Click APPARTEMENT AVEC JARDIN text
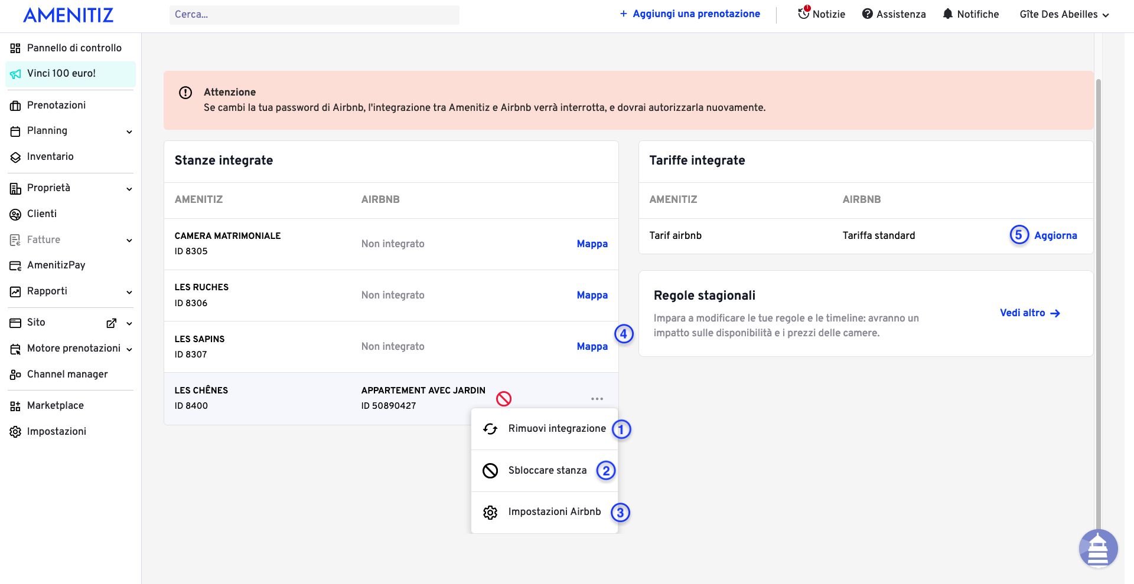Screen dimensions: 1134x584 click(423, 391)
